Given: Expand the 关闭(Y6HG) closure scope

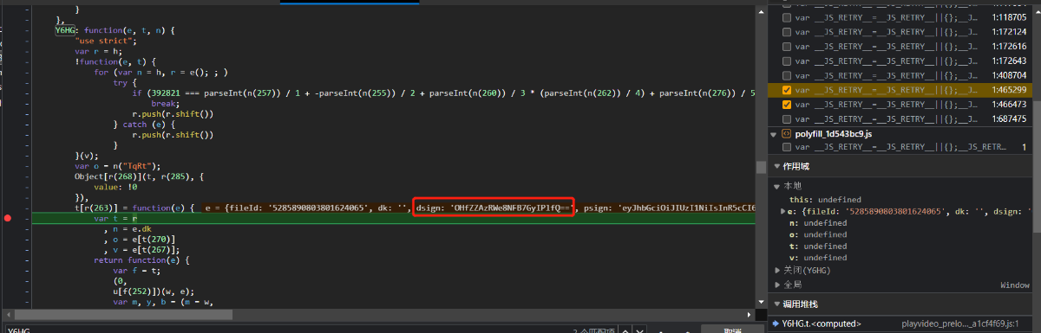Looking at the screenshot, I should (x=777, y=271).
